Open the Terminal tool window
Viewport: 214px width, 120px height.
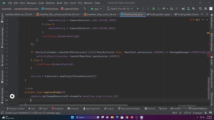pyautogui.click(x=73, y=109)
